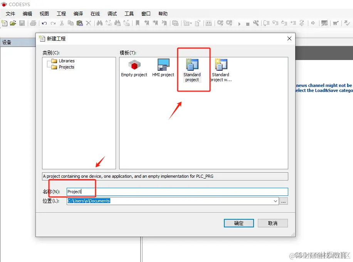Open the 视图 menu

(x=44, y=14)
